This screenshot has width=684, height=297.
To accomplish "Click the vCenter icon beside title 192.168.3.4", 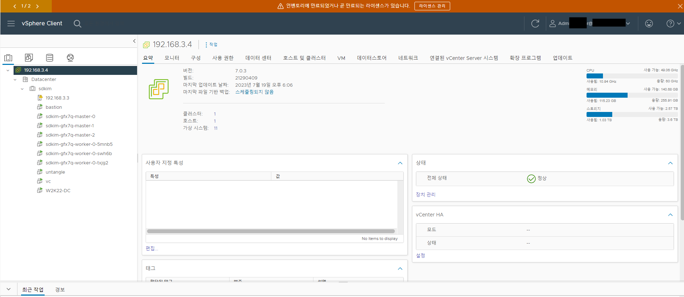I will click(x=146, y=45).
